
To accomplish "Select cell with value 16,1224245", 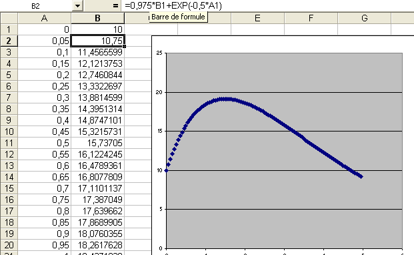I will [98, 154].
